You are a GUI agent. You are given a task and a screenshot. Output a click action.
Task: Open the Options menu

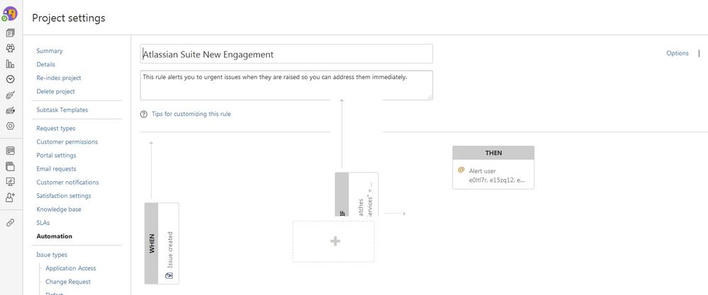point(678,53)
